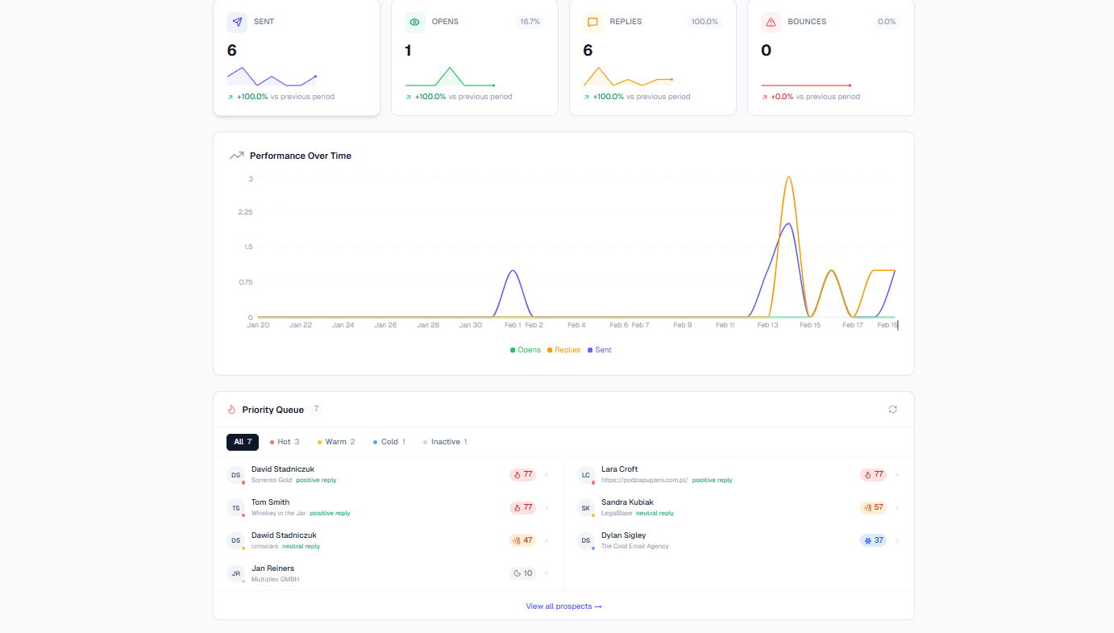Click Tom Smith's TS avatar

click(235, 507)
